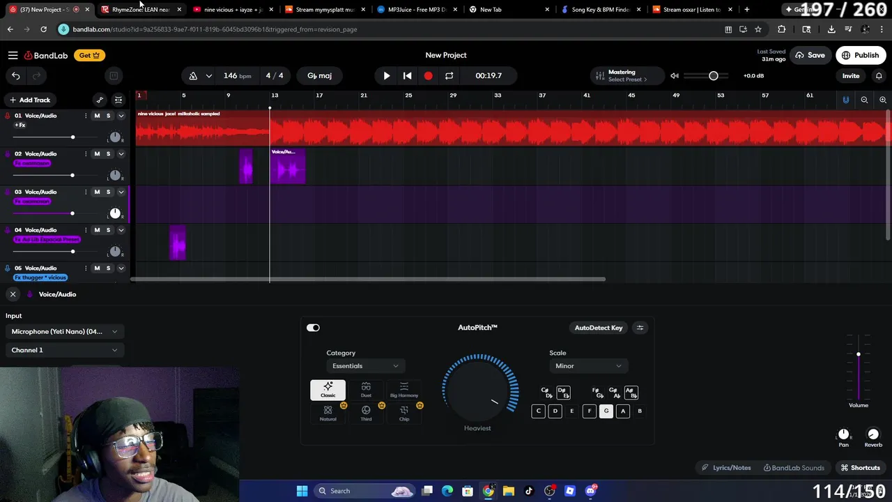Open the Ad Lib Fx preset on track 04
Image resolution: width=892 pixels, height=502 pixels.
47,240
